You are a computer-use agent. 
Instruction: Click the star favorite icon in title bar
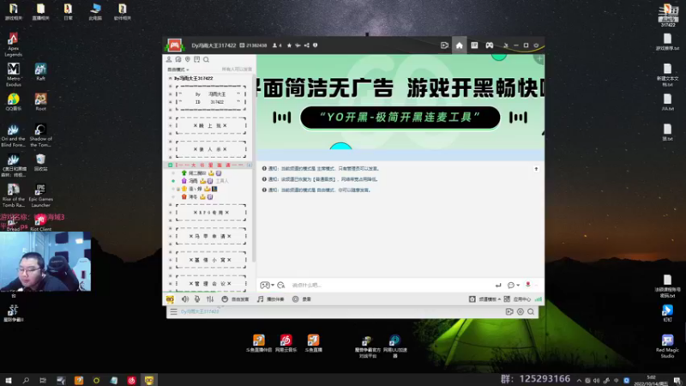pos(289,45)
